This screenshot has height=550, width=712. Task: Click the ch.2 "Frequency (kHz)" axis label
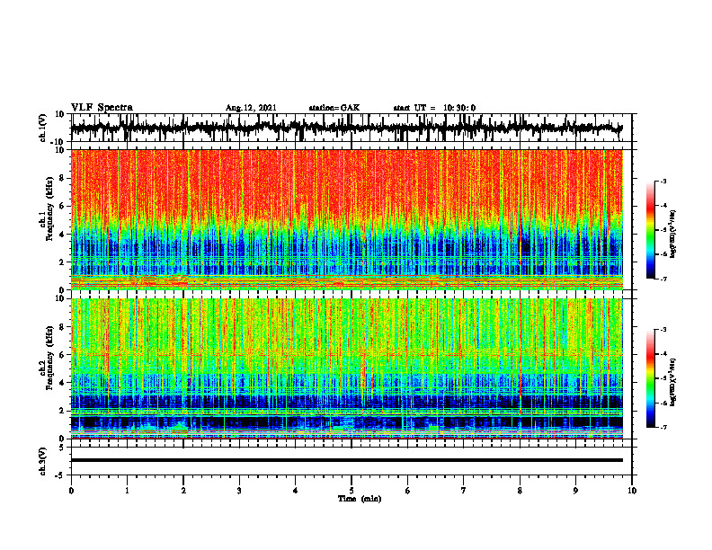(x=52, y=358)
